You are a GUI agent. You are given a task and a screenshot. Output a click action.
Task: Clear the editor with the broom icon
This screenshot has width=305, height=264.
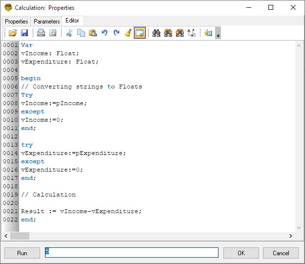[x=128, y=33]
